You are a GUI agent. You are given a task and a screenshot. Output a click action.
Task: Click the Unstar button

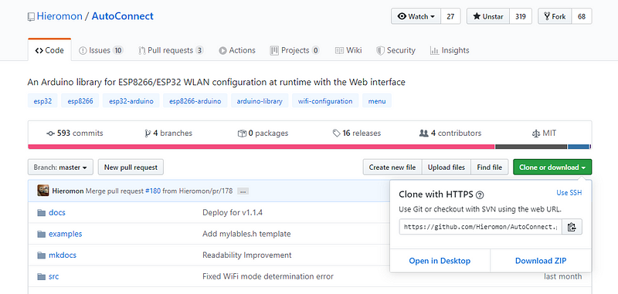click(488, 16)
